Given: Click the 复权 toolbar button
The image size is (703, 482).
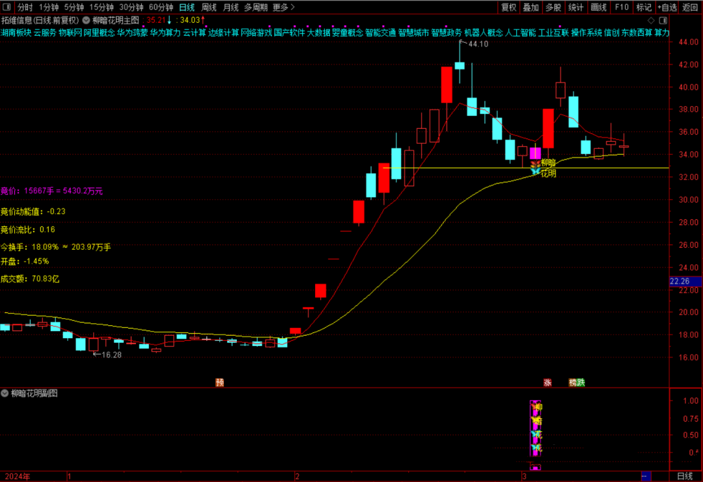Looking at the screenshot, I should coord(508,8).
